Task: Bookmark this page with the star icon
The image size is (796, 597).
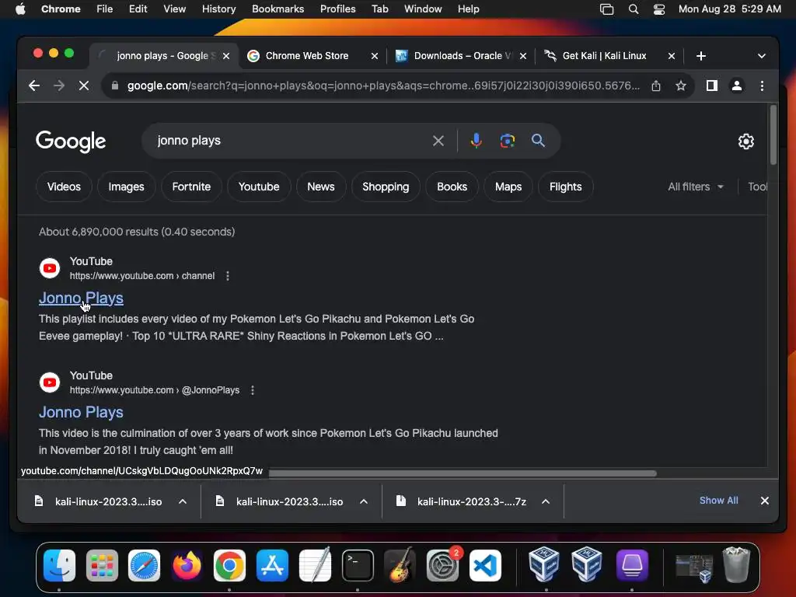Action: [x=681, y=86]
